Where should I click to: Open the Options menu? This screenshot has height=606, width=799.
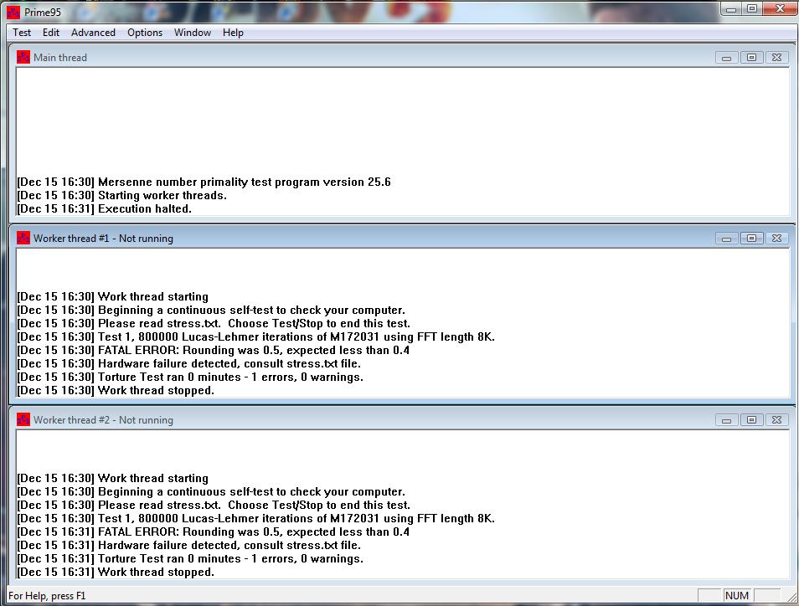pos(145,33)
